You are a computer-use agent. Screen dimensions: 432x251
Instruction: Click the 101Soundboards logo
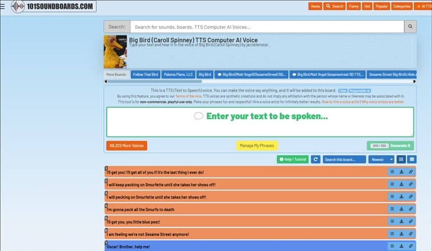(x=53, y=7)
